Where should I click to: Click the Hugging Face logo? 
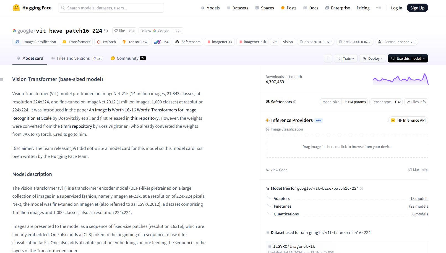32,8
